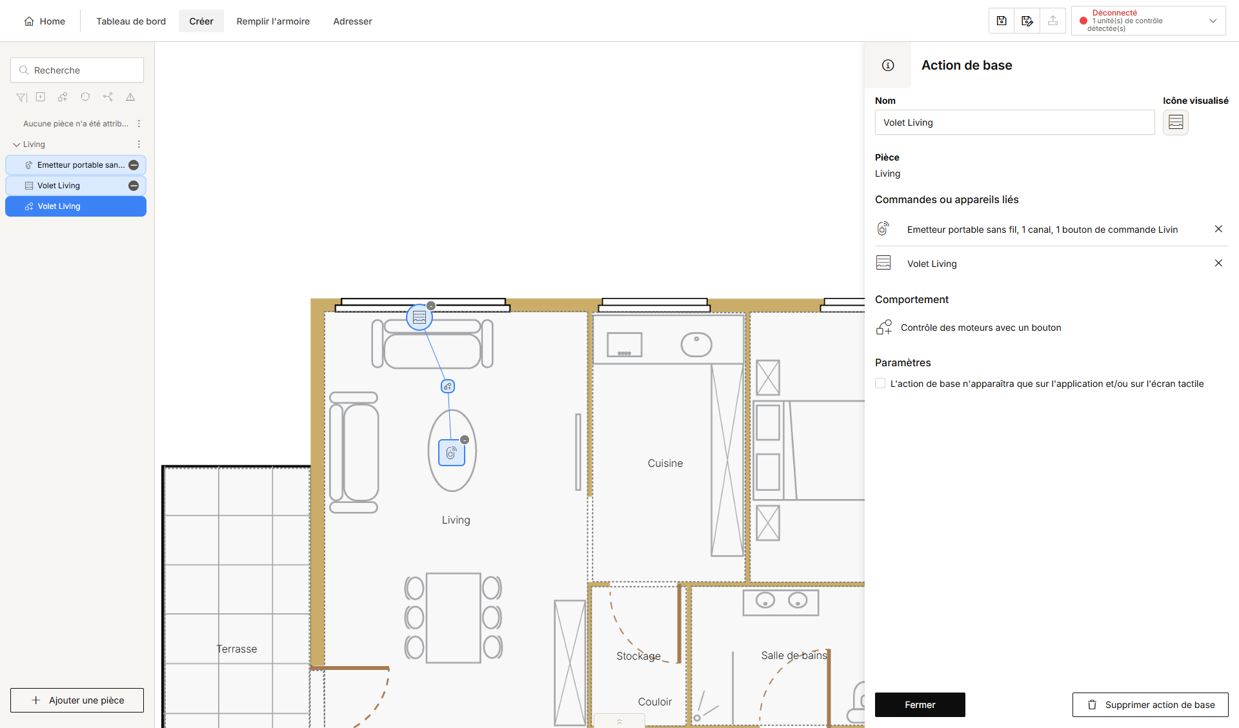
Task: Click the basic action node on floor plan
Action: pyautogui.click(x=448, y=386)
